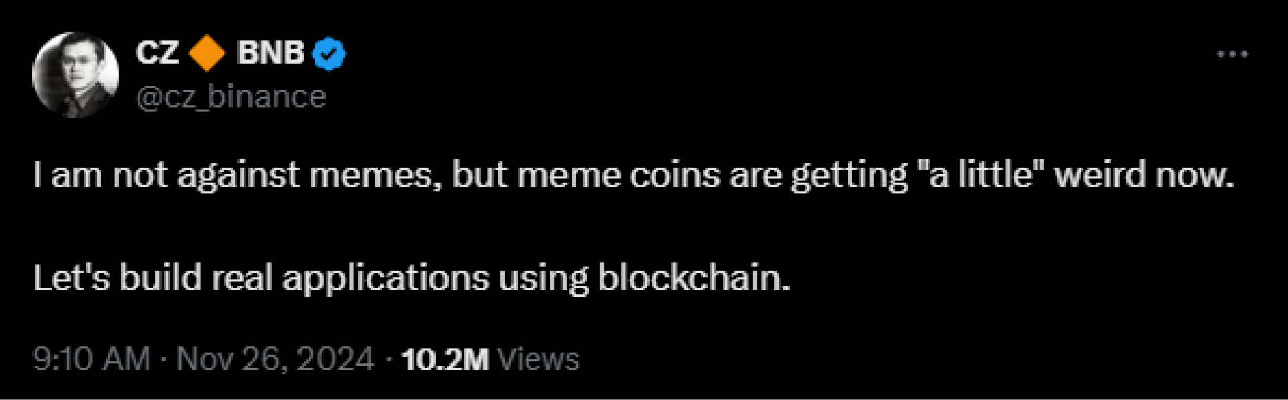1288x400 pixels.
Task: Click the word "blockchain." in tweet
Action: 694,279
